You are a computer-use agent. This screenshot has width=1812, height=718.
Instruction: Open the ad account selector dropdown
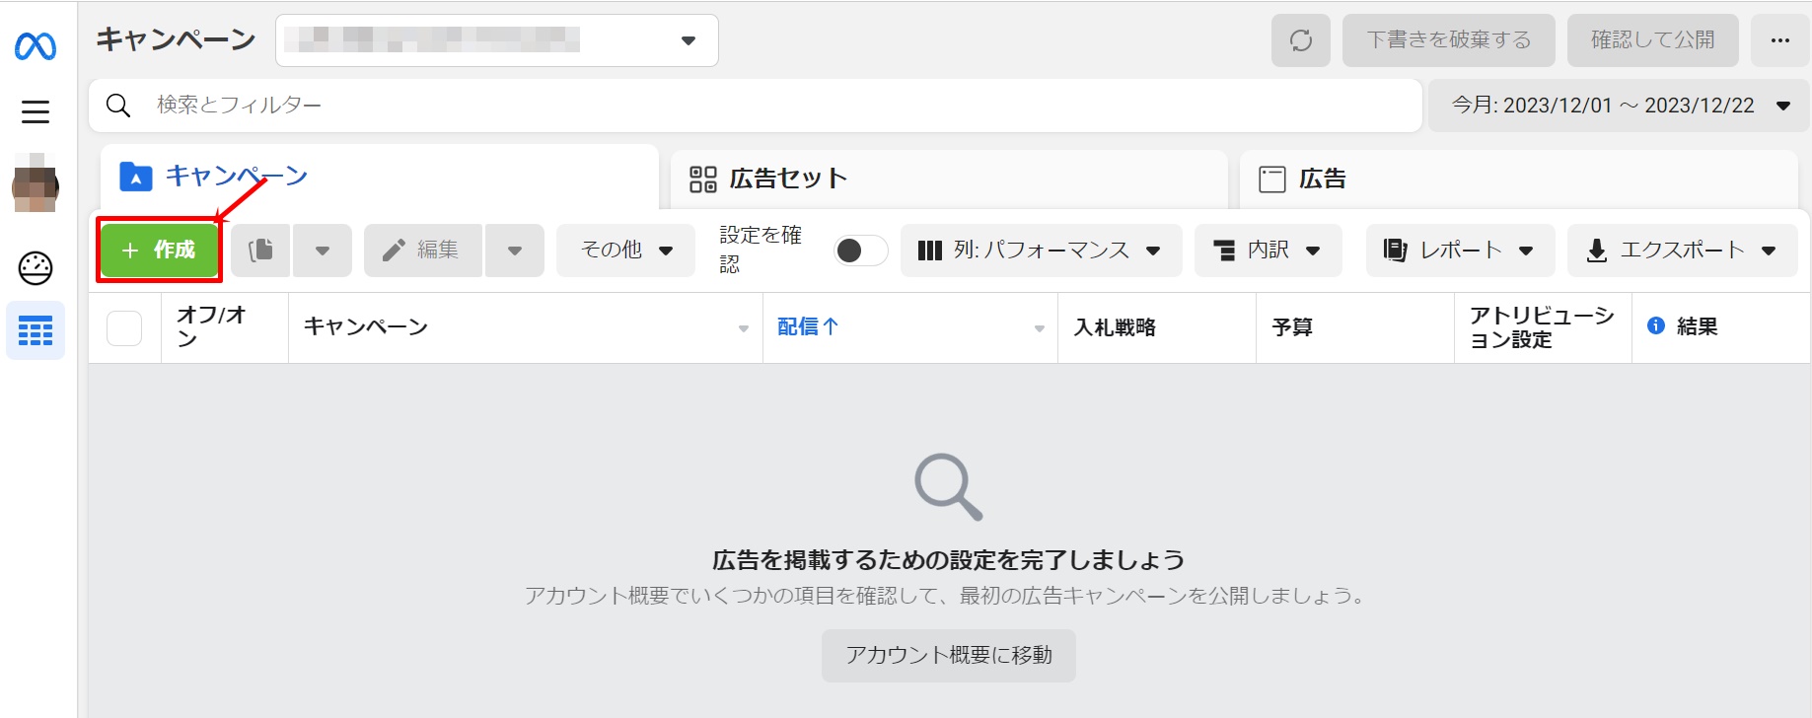(496, 40)
